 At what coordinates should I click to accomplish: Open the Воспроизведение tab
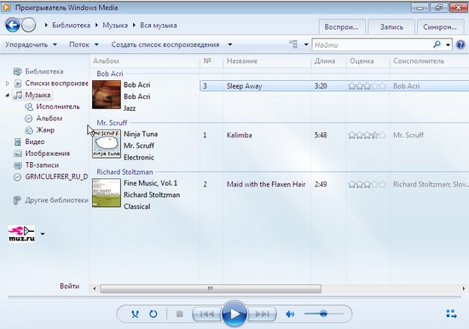tap(342, 27)
